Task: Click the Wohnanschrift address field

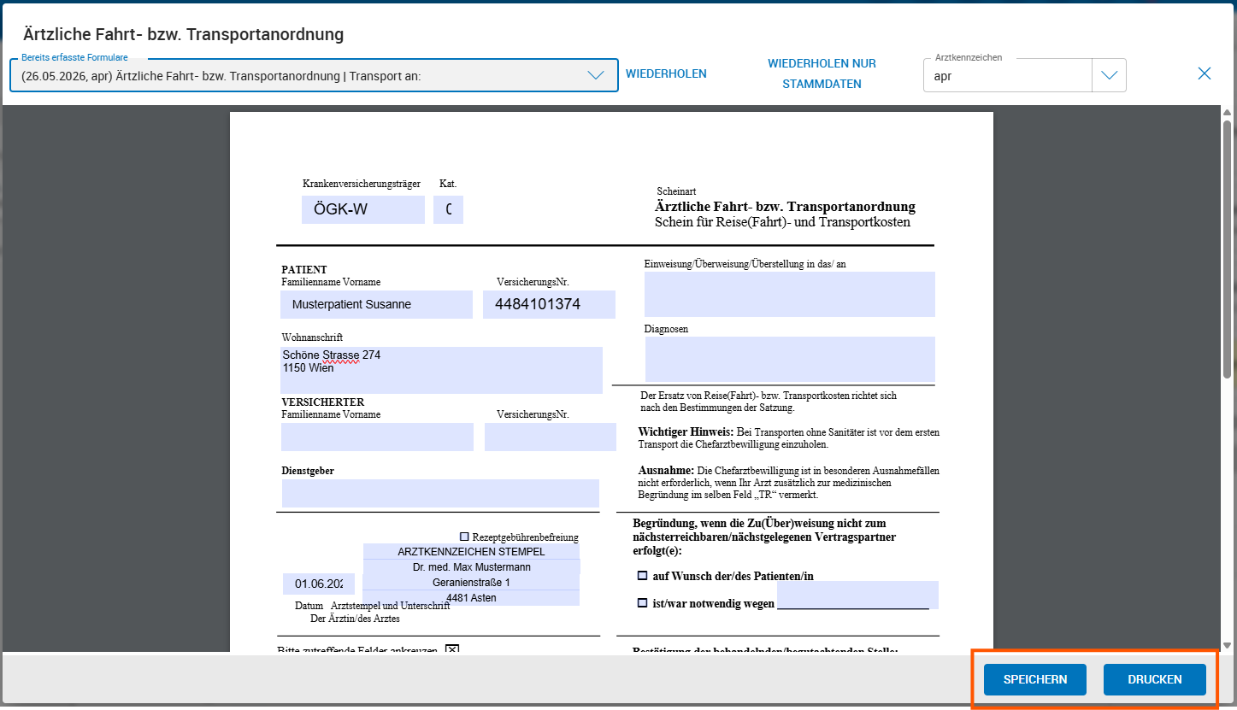Action: click(442, 370)
